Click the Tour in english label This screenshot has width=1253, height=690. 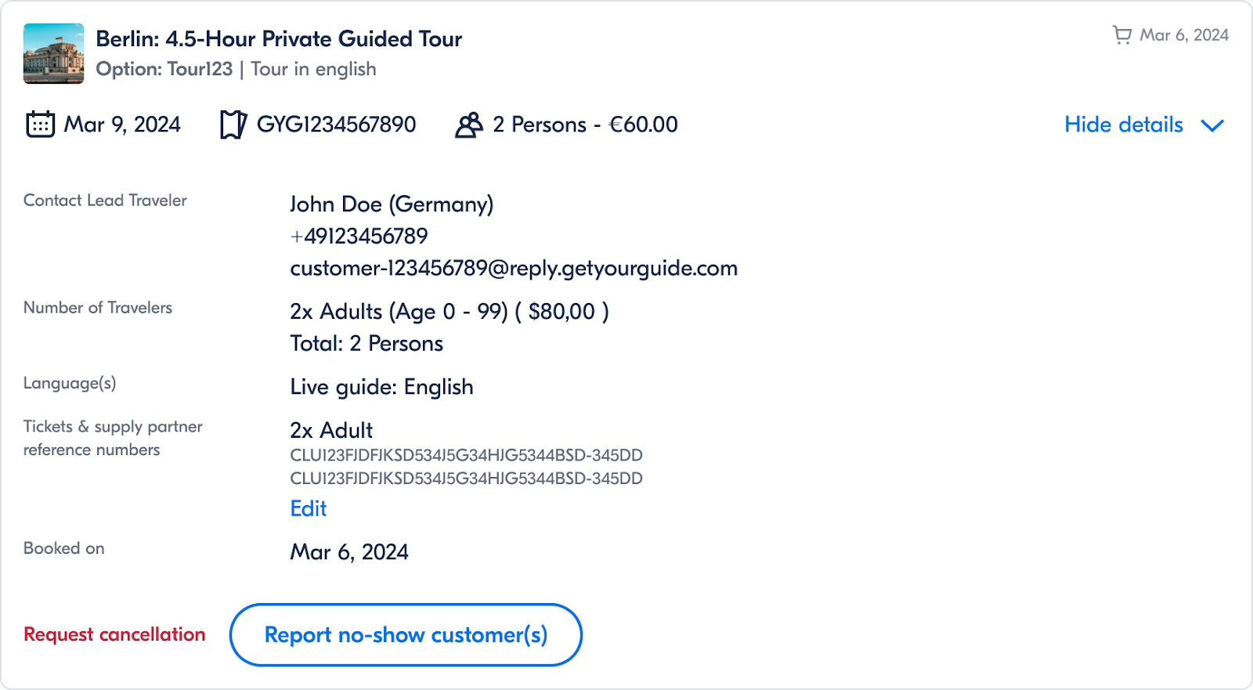click(x=313, y=69)
